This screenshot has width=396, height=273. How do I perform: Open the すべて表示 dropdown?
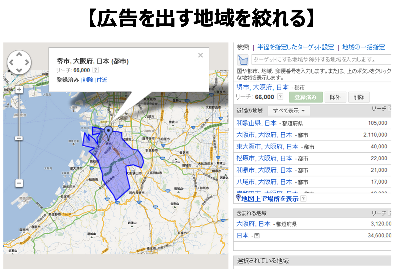tap(289, 110)
